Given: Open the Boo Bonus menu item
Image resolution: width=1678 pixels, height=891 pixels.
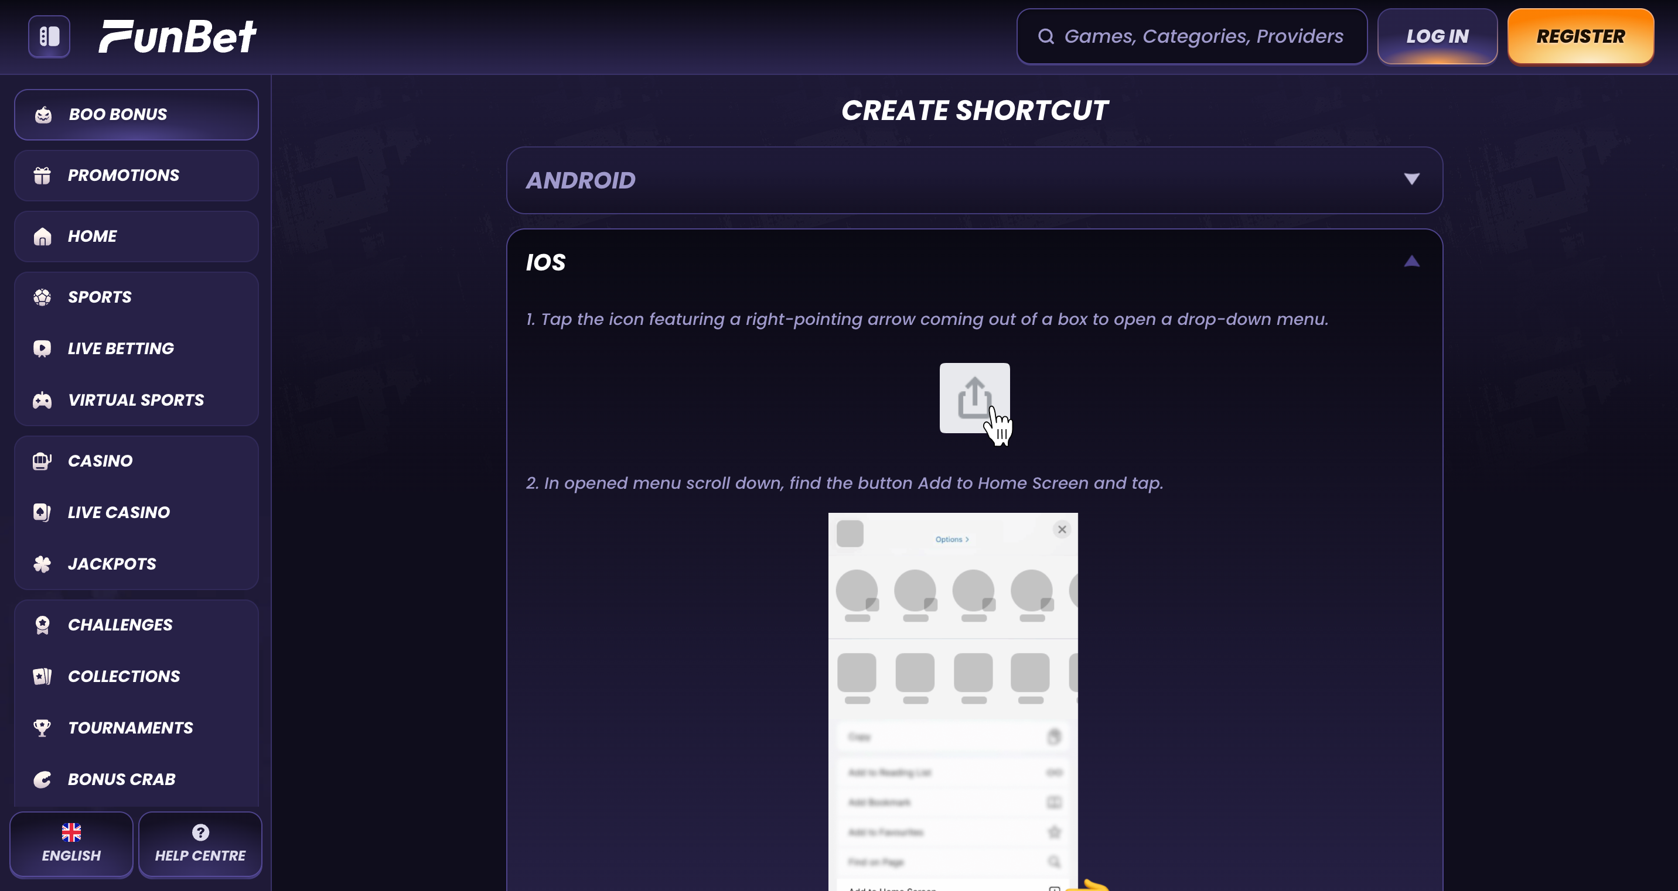Looking at the screenshot, I should 136,115.
